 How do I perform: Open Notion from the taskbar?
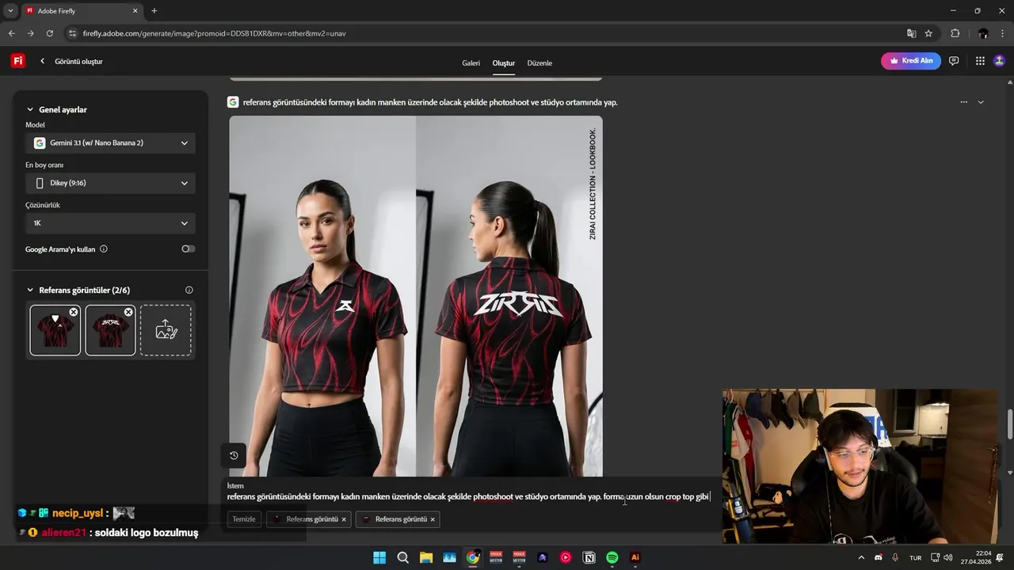589,557
